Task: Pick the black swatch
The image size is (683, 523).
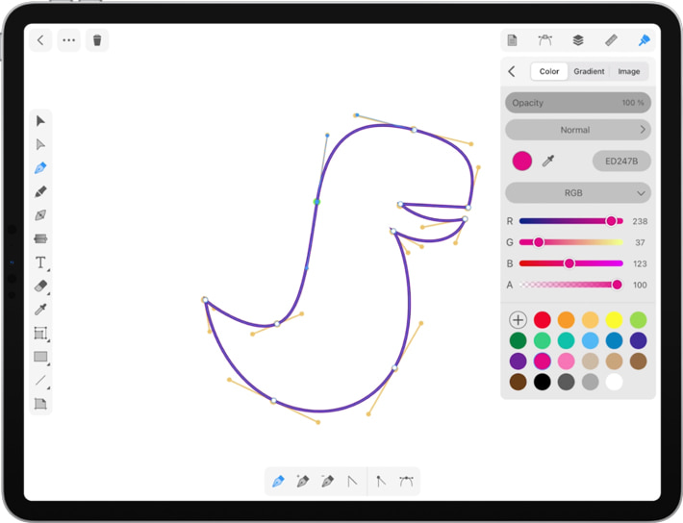Action: click(542, 382)
